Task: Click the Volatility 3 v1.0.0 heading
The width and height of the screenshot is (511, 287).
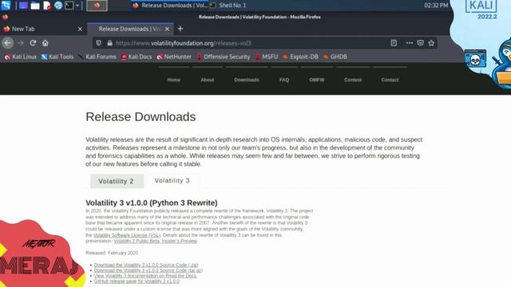Action: click(x=152, y=202)
